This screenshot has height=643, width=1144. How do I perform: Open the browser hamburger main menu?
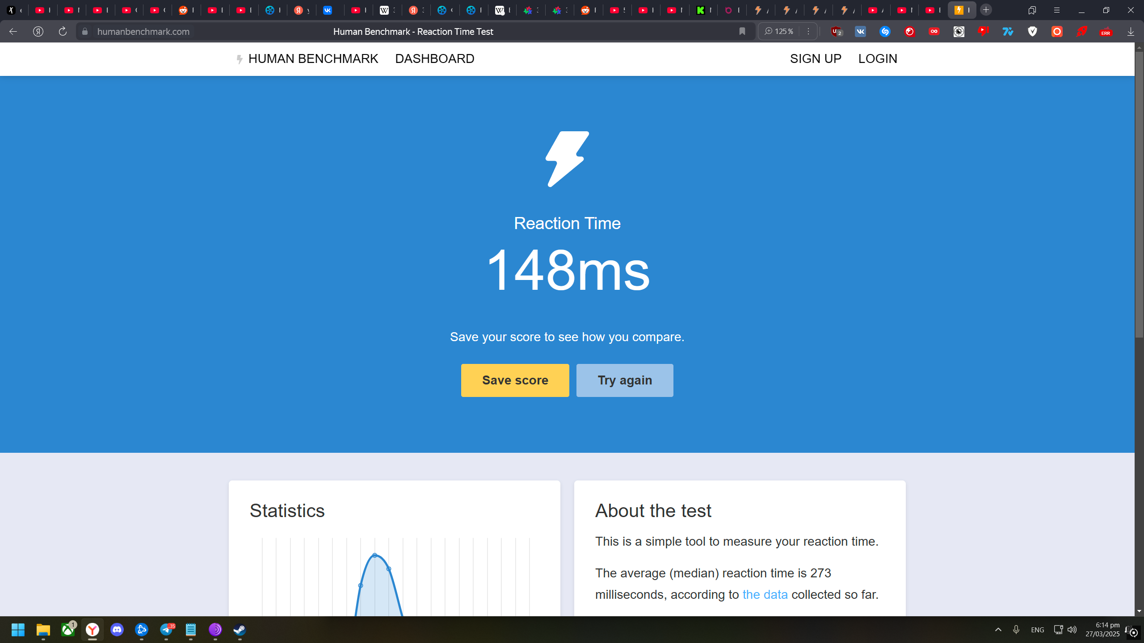click(1057, 10)
